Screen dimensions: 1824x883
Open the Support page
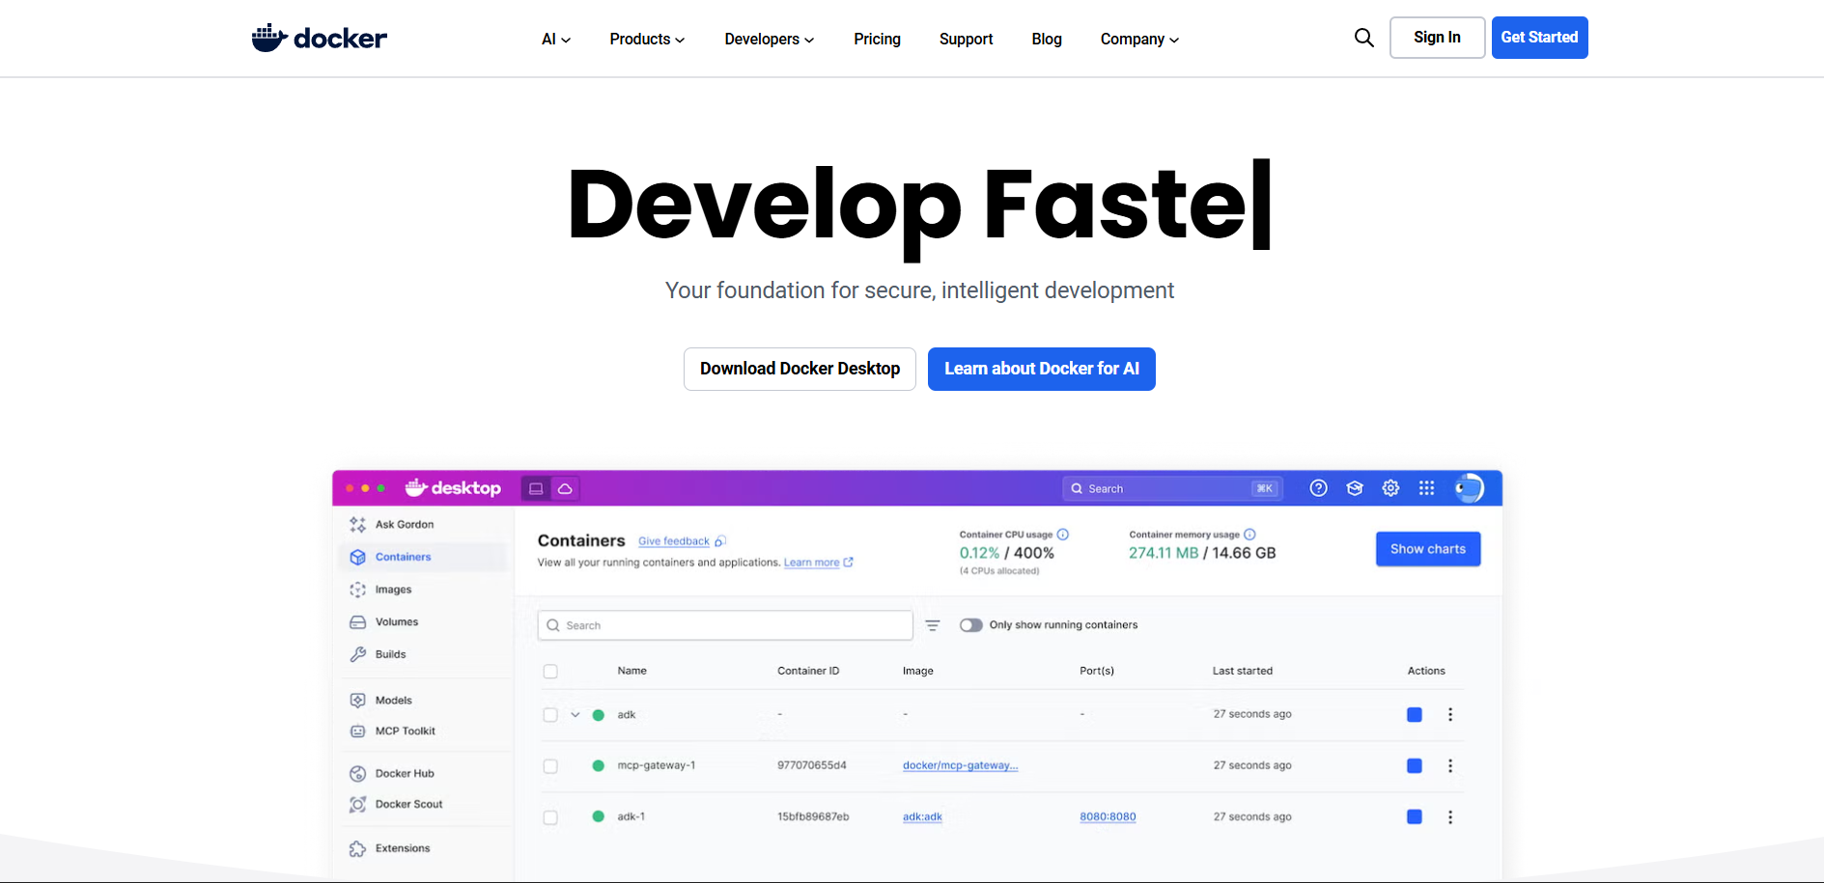pyautogui.click(x=966, y=40)
